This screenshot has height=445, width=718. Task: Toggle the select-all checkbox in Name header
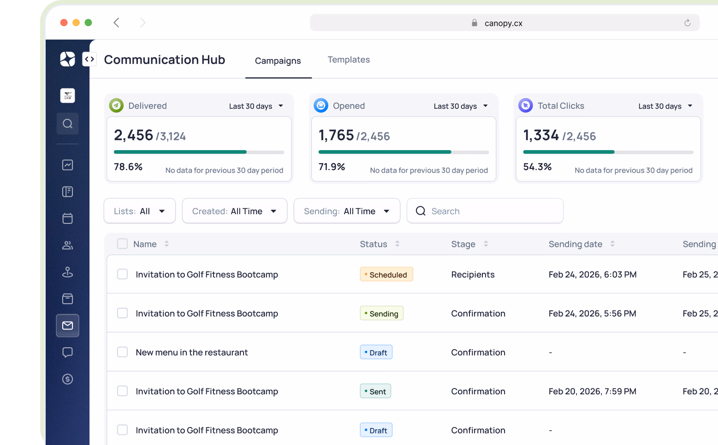pos(122,244)
